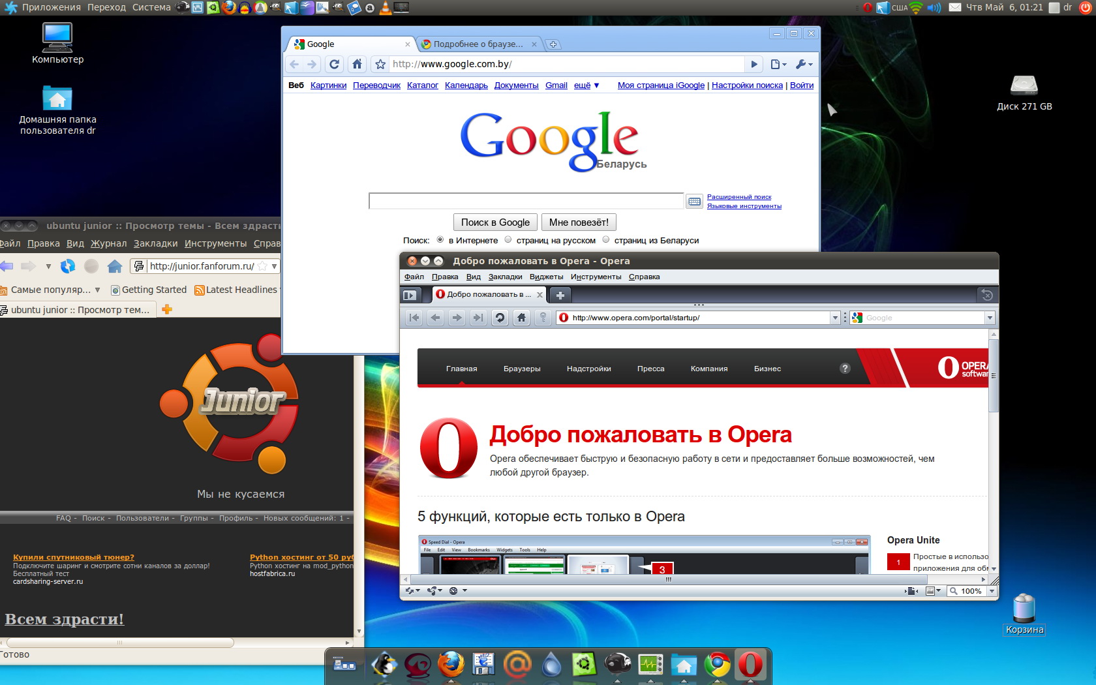1096x685 pixels.
Task: Expand Chrome's page menu dropdown
Action: [x=779, y=64]
